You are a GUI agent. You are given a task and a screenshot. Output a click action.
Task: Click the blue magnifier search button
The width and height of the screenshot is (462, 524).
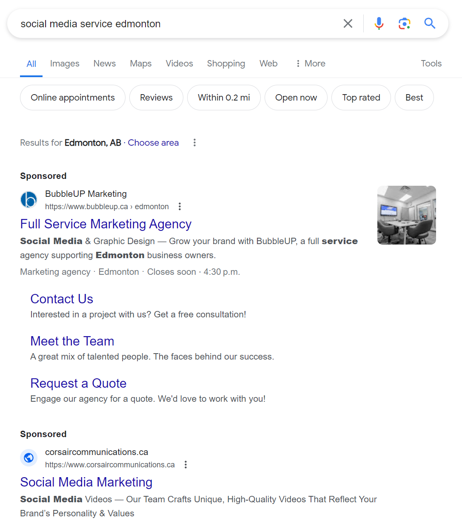tap(430, 24)
